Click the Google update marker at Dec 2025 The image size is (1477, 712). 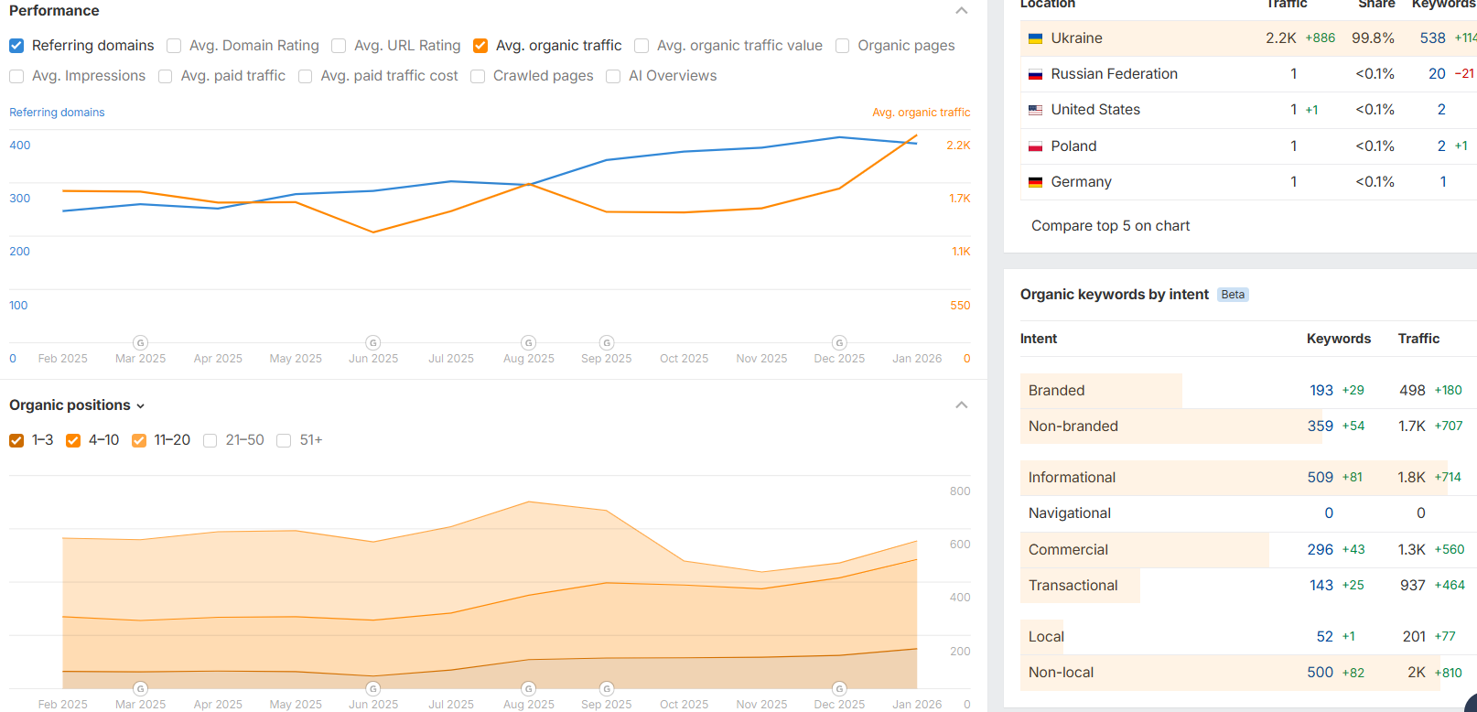coord(839,342)
